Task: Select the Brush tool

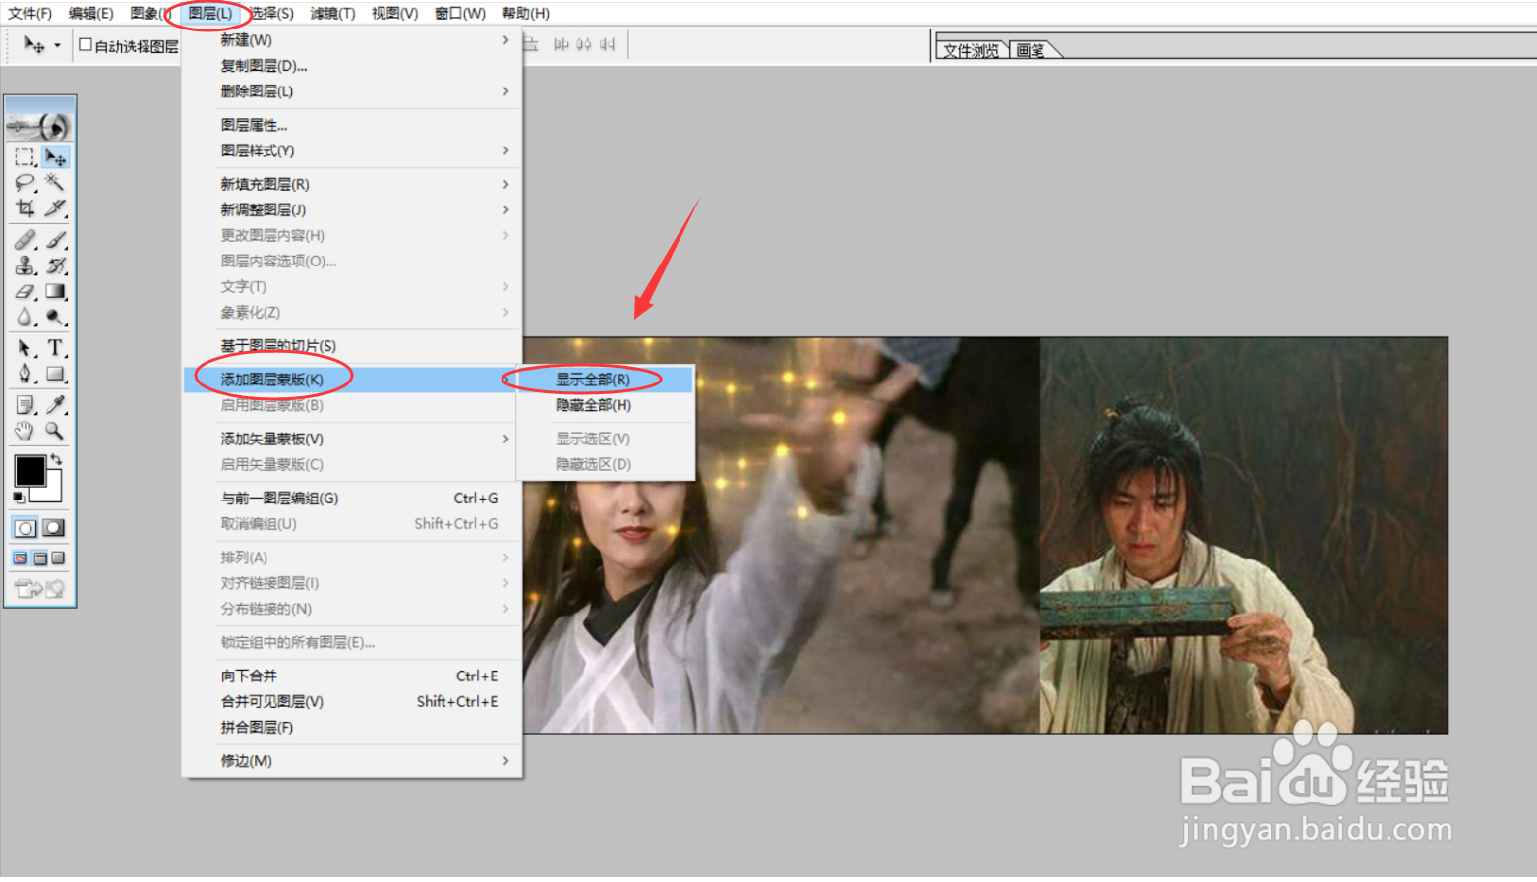Action: (x=55, y=240)
